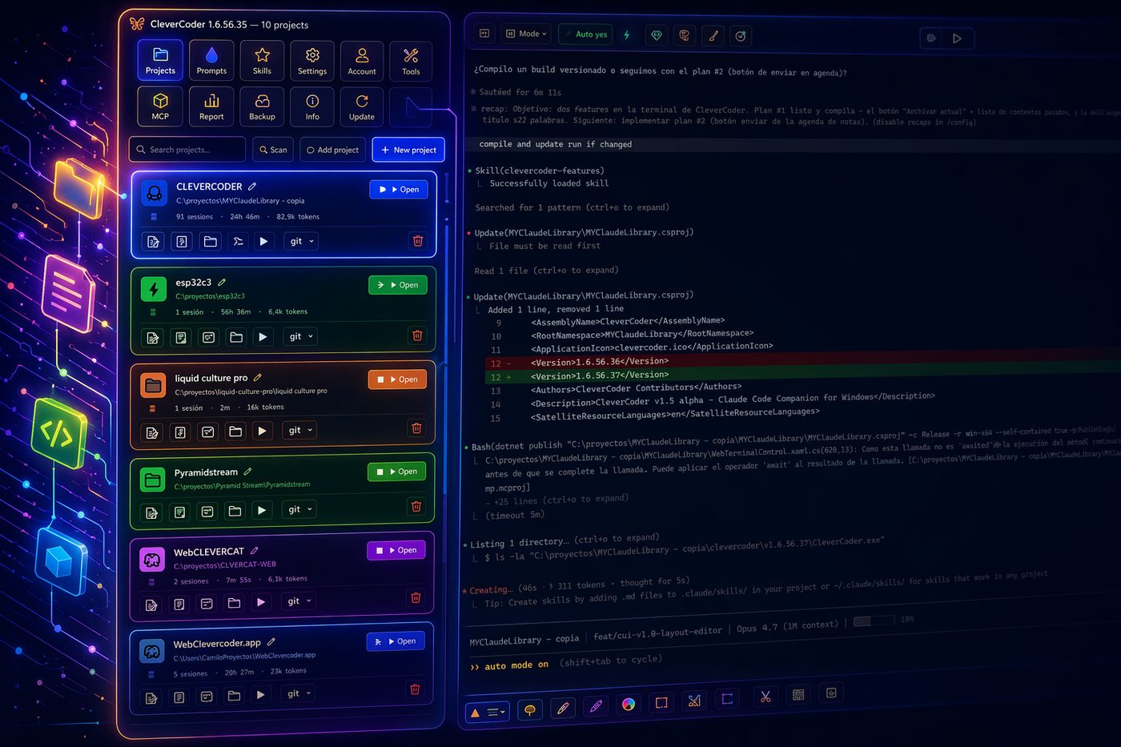Click the lightning bolt icon in terminal toolbar

point(627,34)
